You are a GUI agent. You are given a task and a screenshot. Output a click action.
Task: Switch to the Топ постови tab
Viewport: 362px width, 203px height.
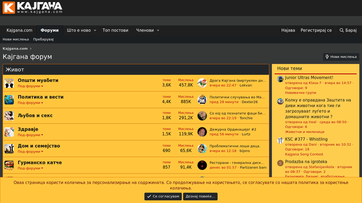pos(115,30)
